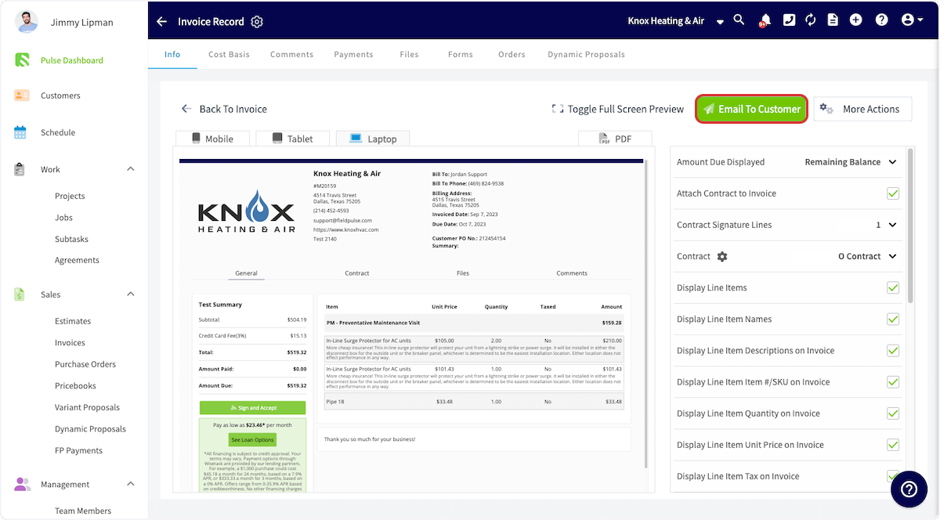Toggle Line Item Unit Price checkbox
The image size is (940, 520).
tap(893, 444)
